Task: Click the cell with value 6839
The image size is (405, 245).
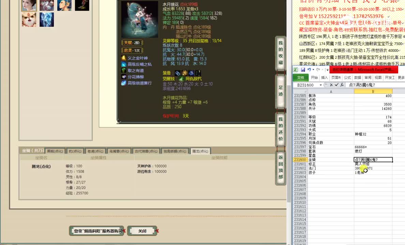Action: click(x=373, y=126)
